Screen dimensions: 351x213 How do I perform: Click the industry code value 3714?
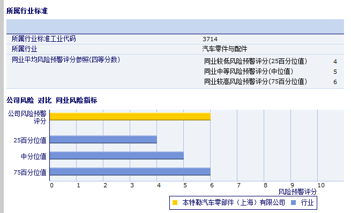coord(210,39)
